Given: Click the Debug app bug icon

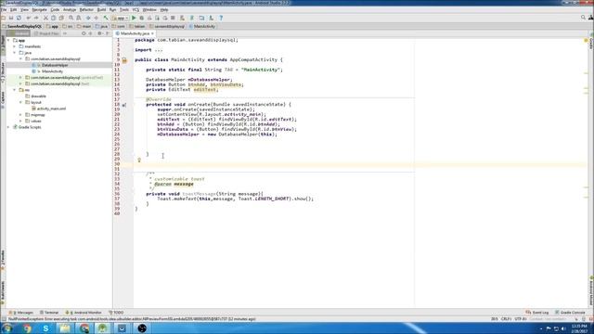Looking at the screenshot, I should [142, 18].
